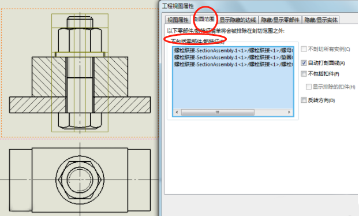Enable the 不包括扣件(F) checkbox

304,74
